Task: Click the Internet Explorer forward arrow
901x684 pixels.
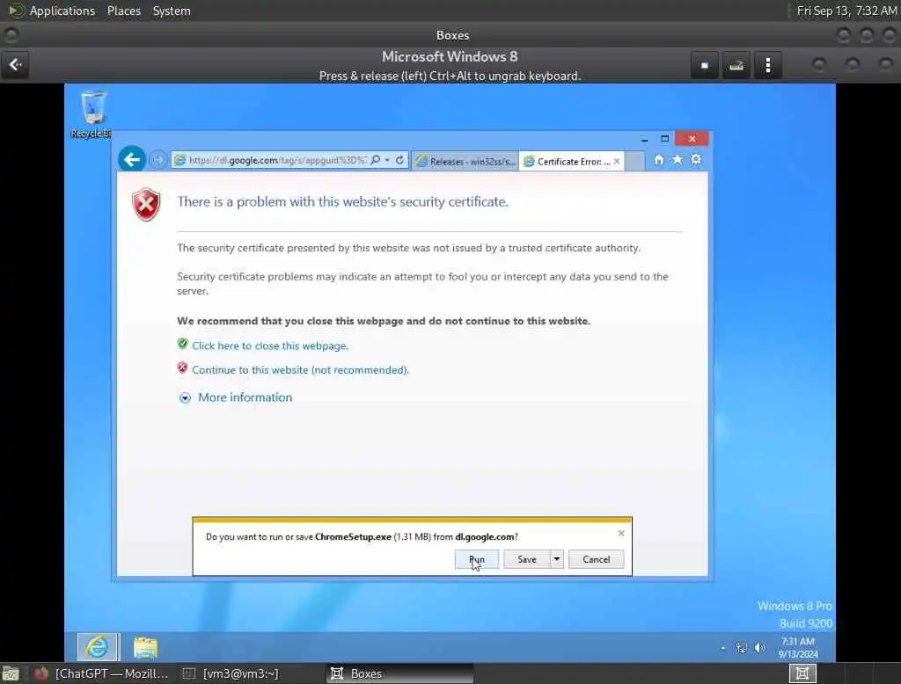Action: pos(158,160)
